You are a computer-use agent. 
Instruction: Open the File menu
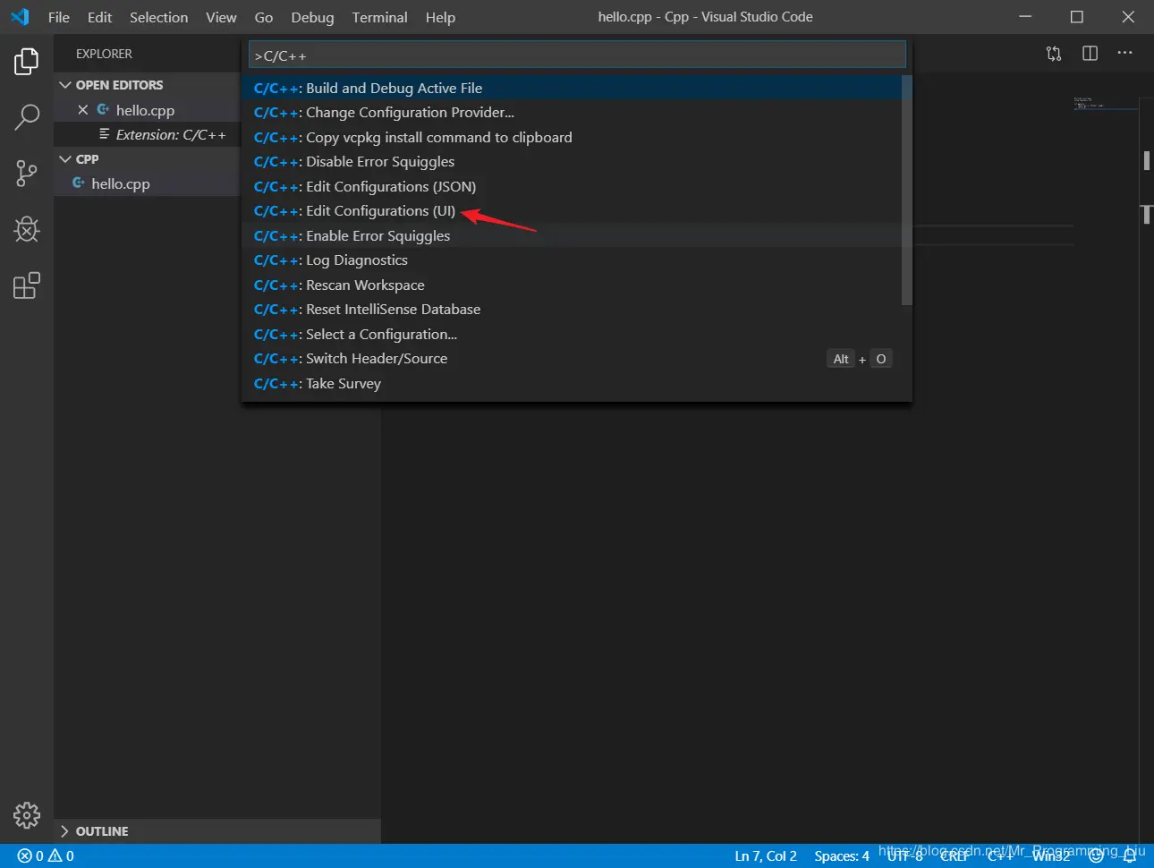(x=59, y=17)
